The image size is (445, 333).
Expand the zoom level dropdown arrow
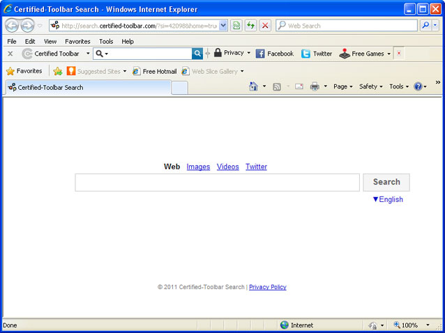pyautogui.click(x=428, y=325)
